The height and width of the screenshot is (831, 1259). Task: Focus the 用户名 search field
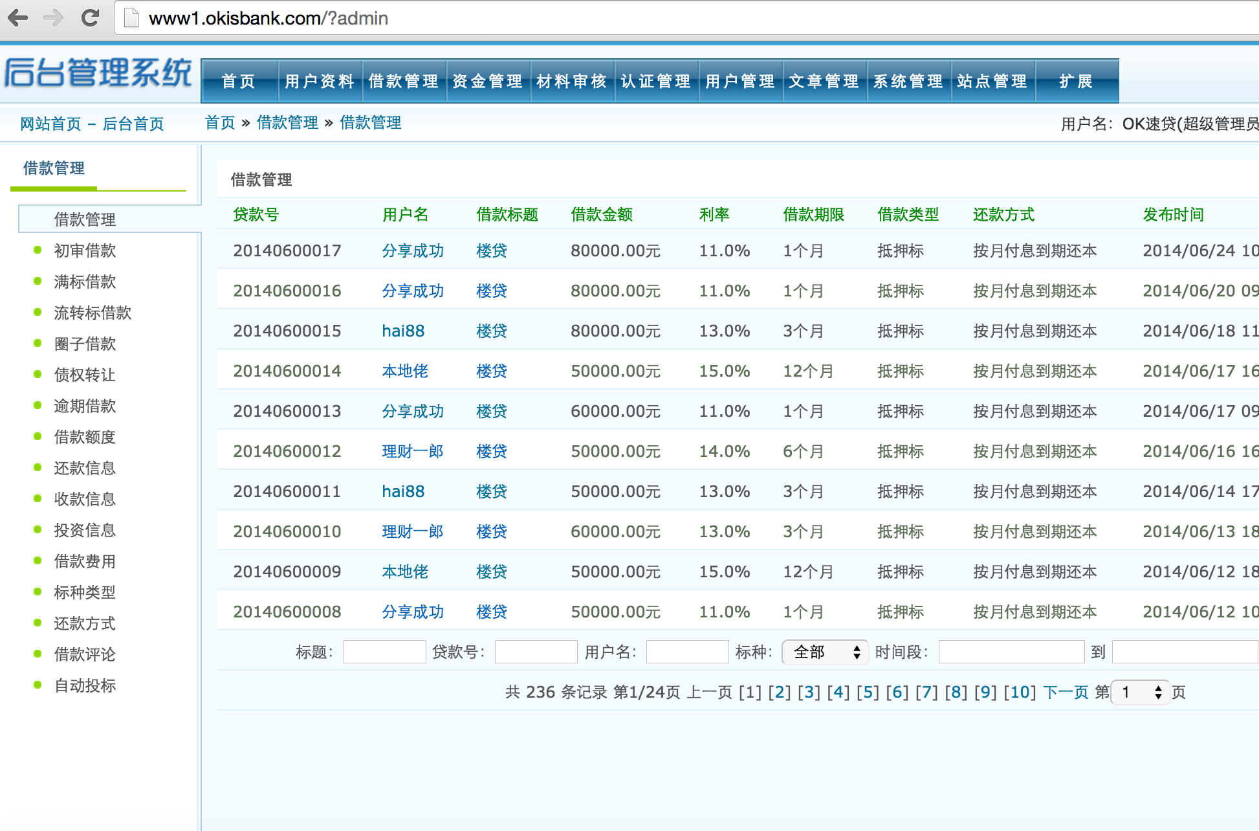[688, 652]
